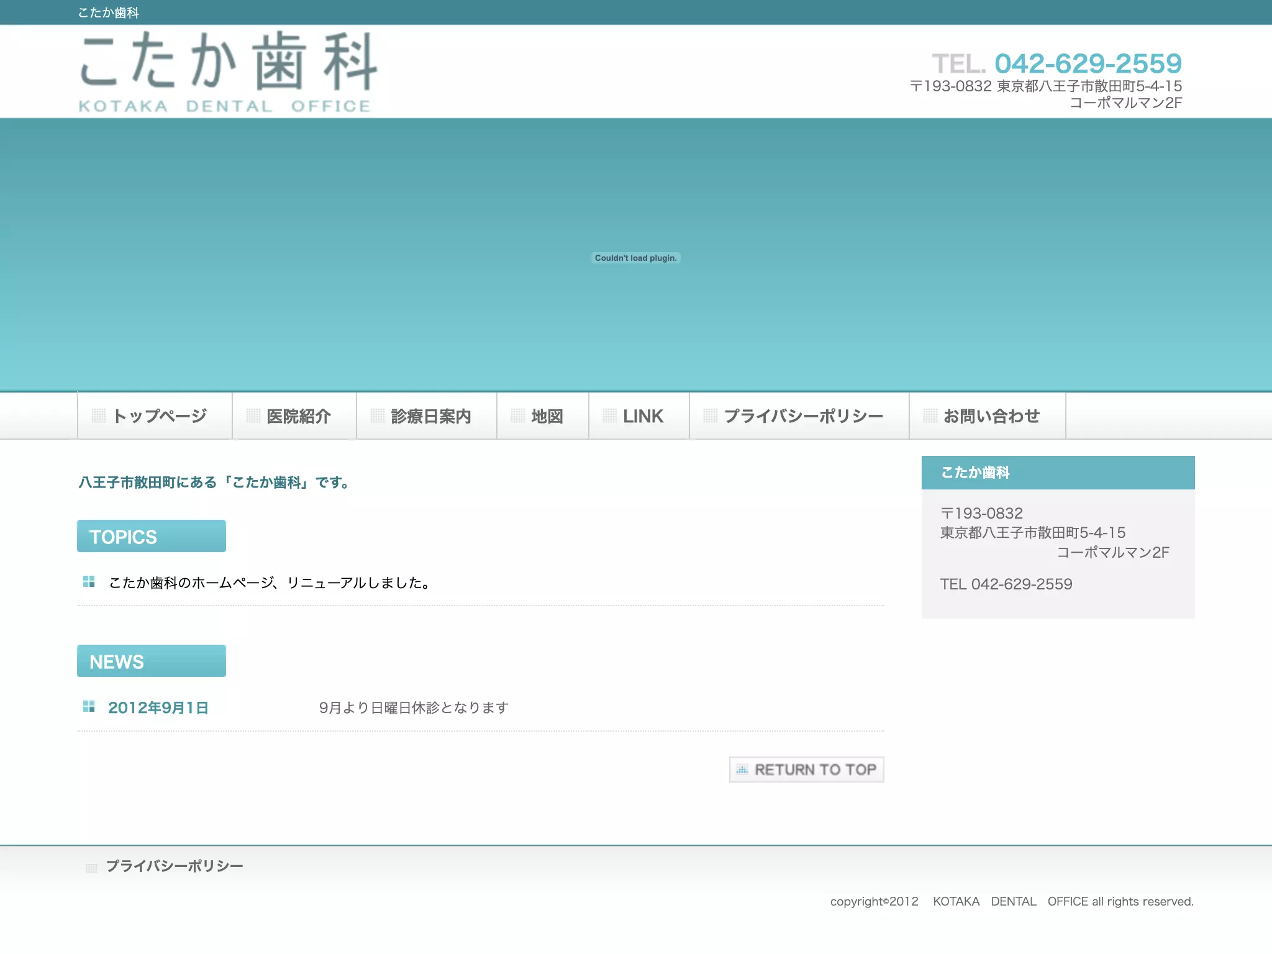Screen dimensions: 1272x954
Task: Click the こたか歯科のホームページ、リニューアルしました topic
Action: point(270,583)
